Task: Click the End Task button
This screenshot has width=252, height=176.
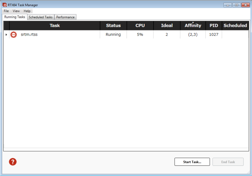Action: click(x=228, y=162)
